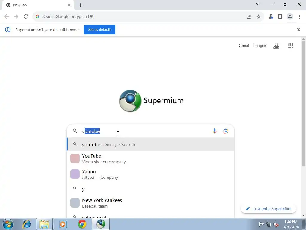Search by image with the lens icon
Image resolution: width=306 pixels, height=230 pixels.
point(226,131)
